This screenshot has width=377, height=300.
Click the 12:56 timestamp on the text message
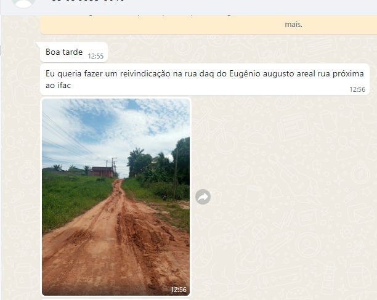pos(357,89)
